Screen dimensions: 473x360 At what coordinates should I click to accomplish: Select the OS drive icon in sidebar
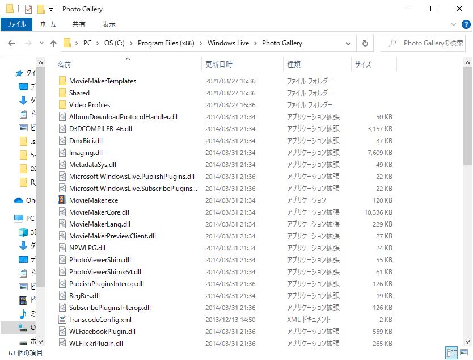coord(23,328)
